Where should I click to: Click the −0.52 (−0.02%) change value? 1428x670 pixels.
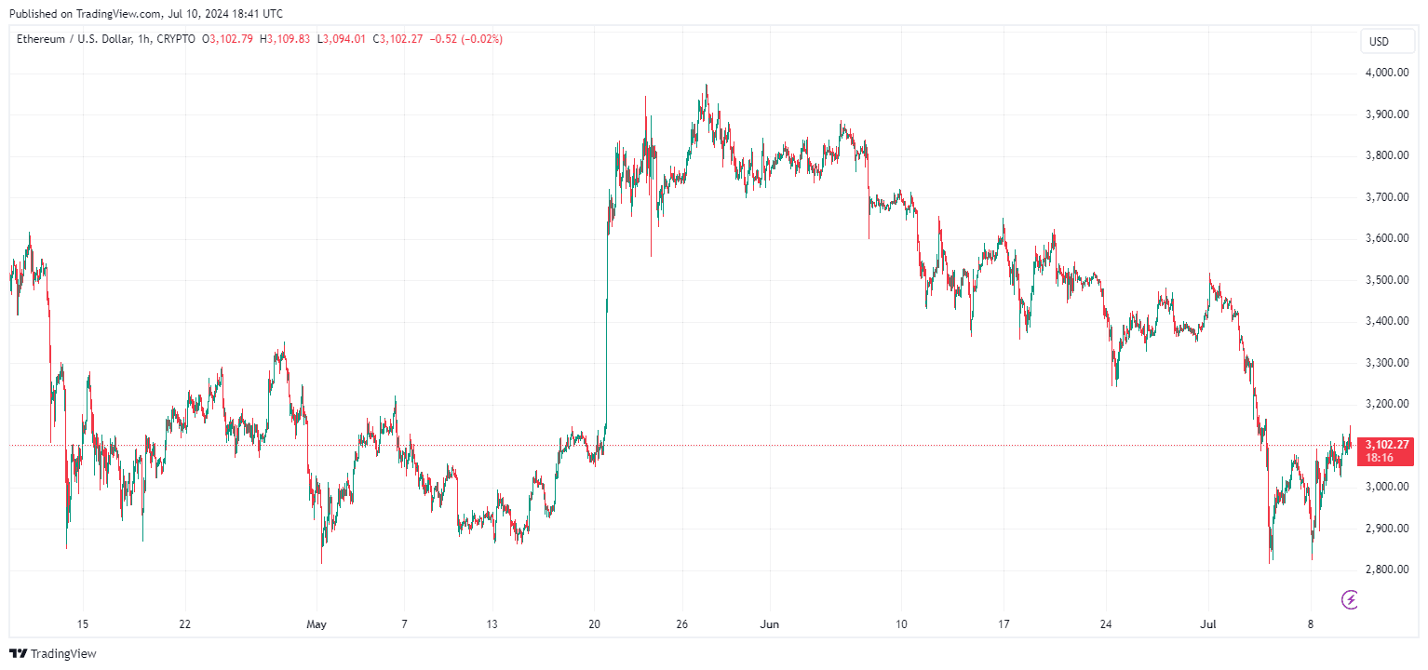466,39
